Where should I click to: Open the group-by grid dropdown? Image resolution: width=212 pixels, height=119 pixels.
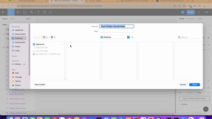click(53, 37)
